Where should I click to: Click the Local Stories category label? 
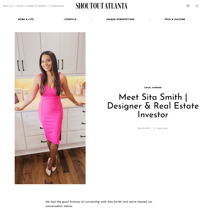pos(153,88)
